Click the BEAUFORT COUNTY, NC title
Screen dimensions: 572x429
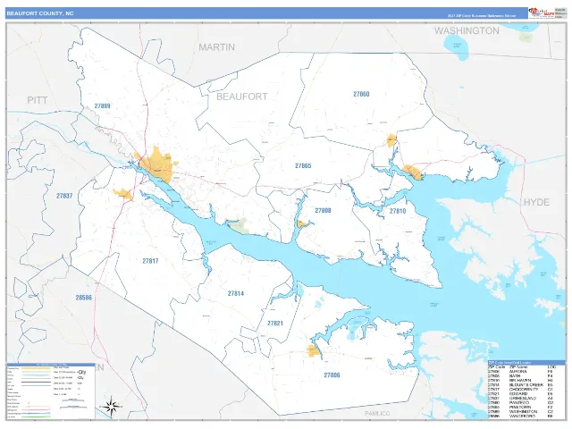pyautogui.click(x=40, y=13)
